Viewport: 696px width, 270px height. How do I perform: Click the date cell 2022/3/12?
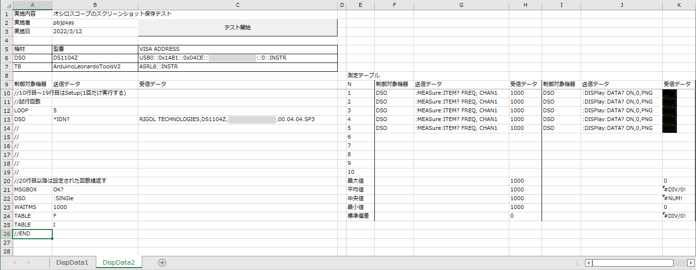click(x=95, y=32)
